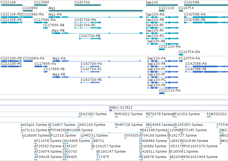Select the long Atg1 gene bar
228x161 pixels.
coord(95,11)
